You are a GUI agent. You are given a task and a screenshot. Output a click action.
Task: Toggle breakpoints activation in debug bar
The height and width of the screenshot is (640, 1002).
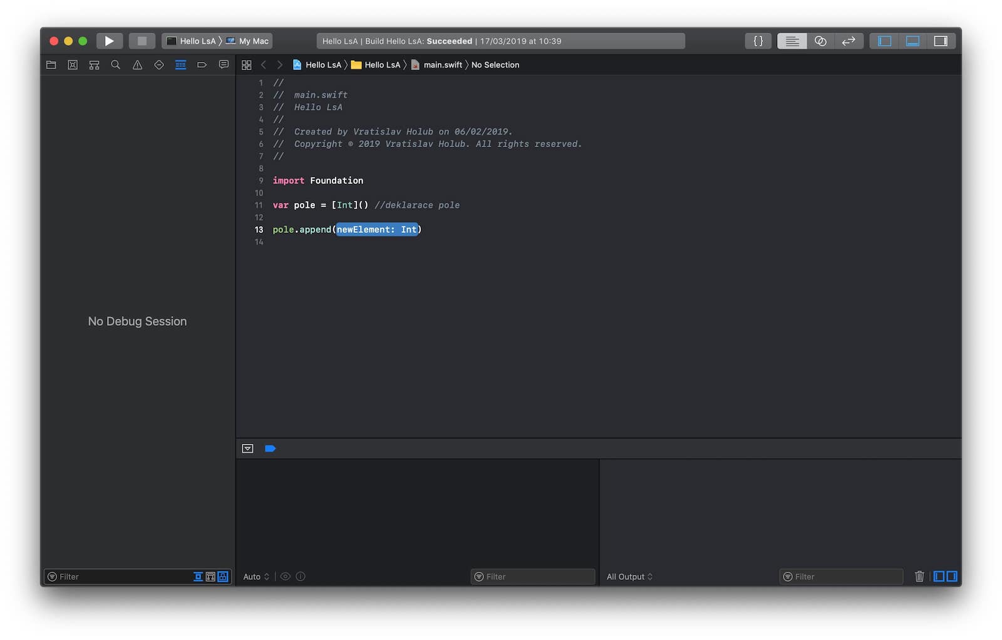pyautogui.click(x=271, y=448)
